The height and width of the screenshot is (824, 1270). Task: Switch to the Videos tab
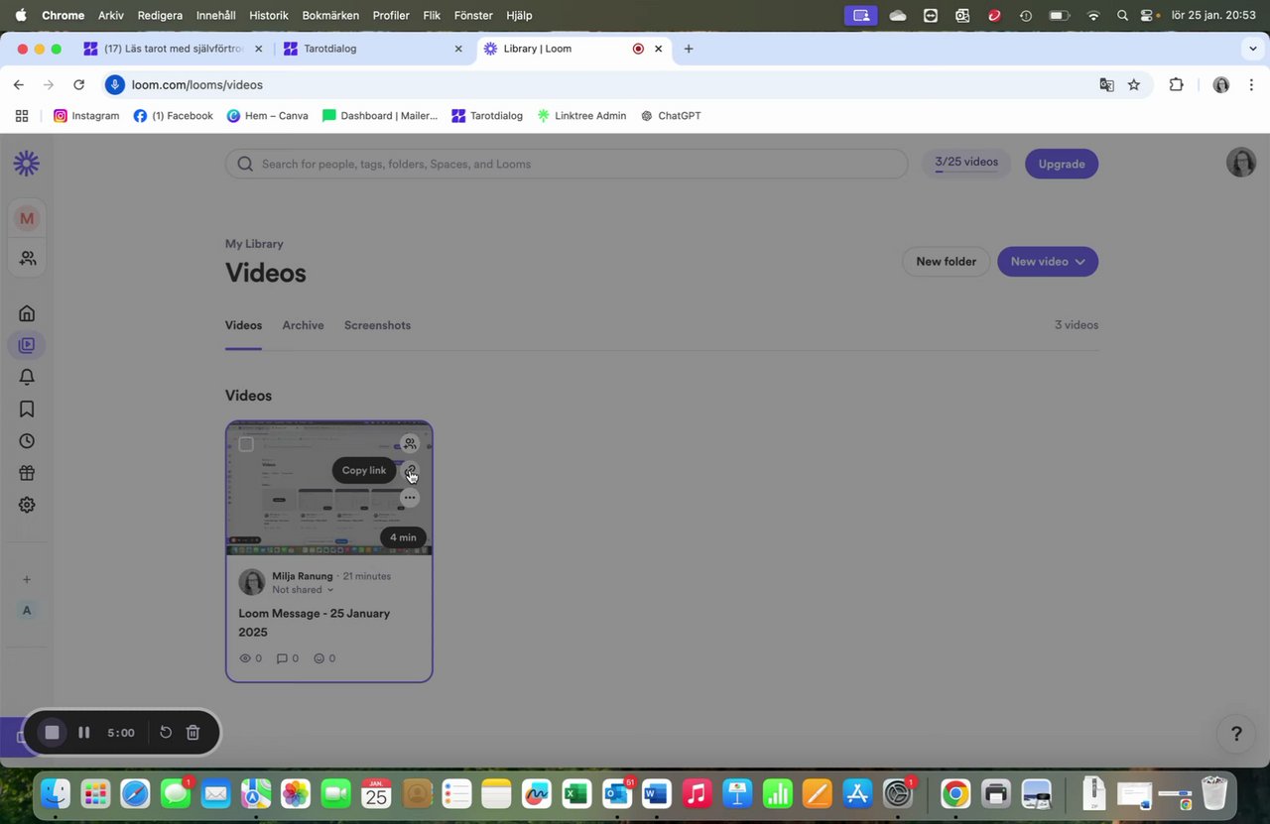click(x=243, y=325)
